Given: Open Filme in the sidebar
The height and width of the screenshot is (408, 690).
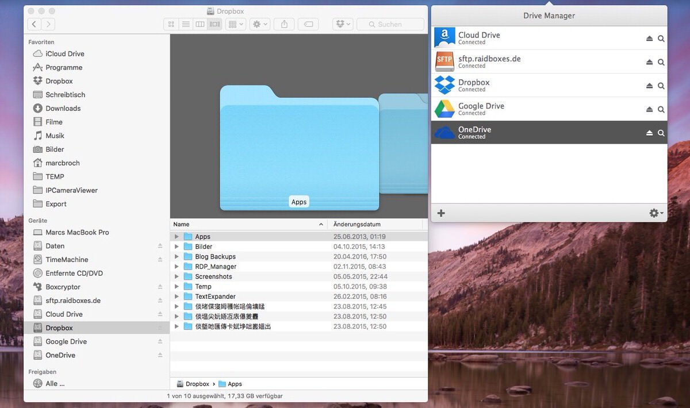Looking at the screenshot, I should (54, 122).
